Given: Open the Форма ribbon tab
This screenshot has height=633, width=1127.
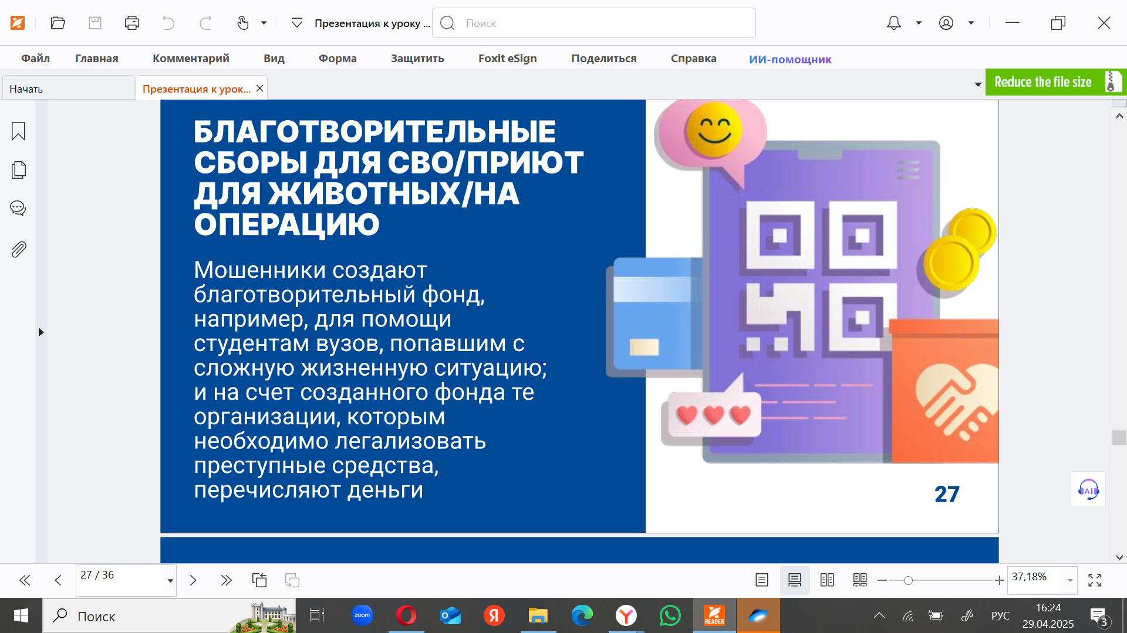Looking at the screenshot, I should pyautogui.click(x=338, y=59).
